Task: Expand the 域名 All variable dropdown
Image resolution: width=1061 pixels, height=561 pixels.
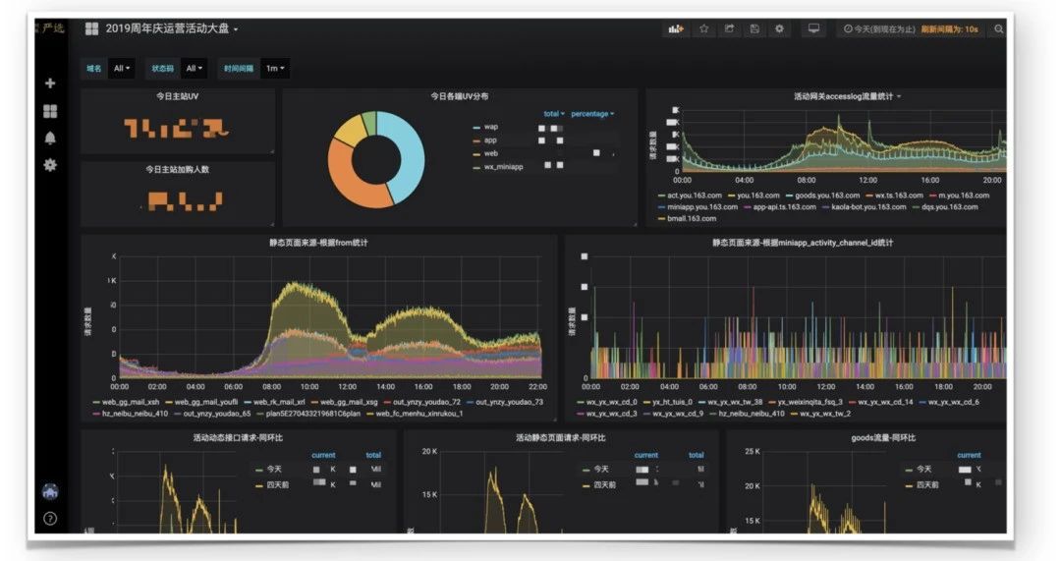Action: (x=122, y=69)
